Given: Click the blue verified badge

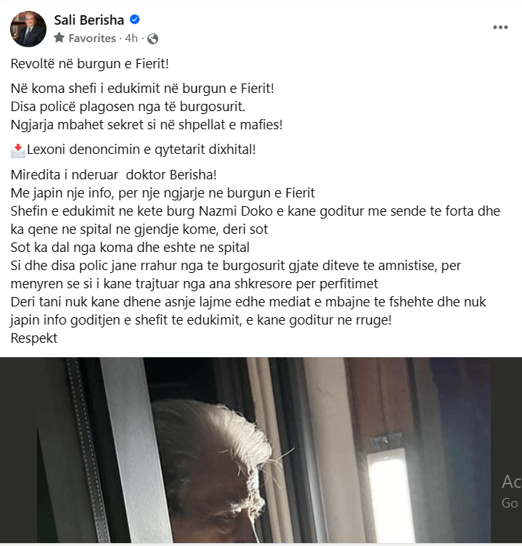Looking at the screenshot, I should 135,20.
